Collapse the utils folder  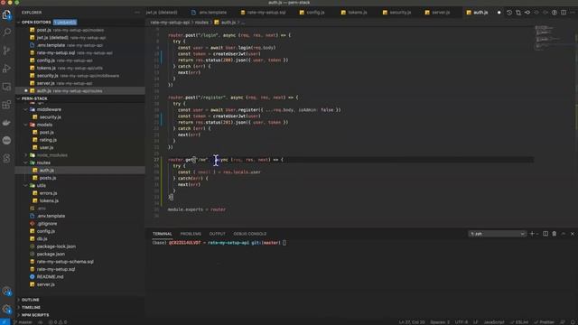point(25,185)
